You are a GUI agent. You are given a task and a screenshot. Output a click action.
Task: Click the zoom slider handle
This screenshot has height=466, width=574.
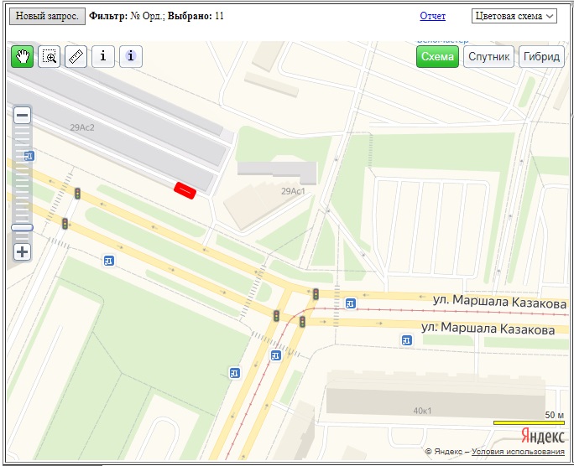22,227
